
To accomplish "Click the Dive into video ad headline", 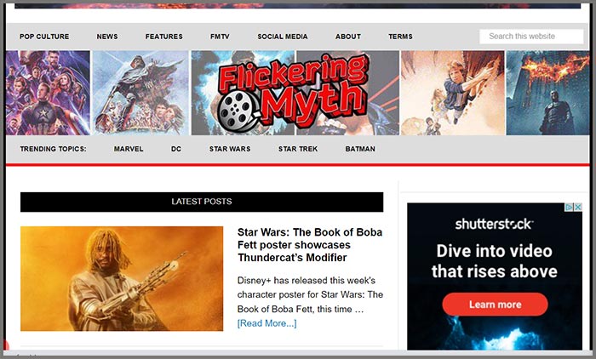I will click(x=494, y=261).
